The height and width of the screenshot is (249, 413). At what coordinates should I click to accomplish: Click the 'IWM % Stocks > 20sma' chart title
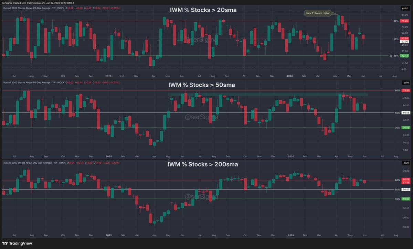click(x=203, y=10)
